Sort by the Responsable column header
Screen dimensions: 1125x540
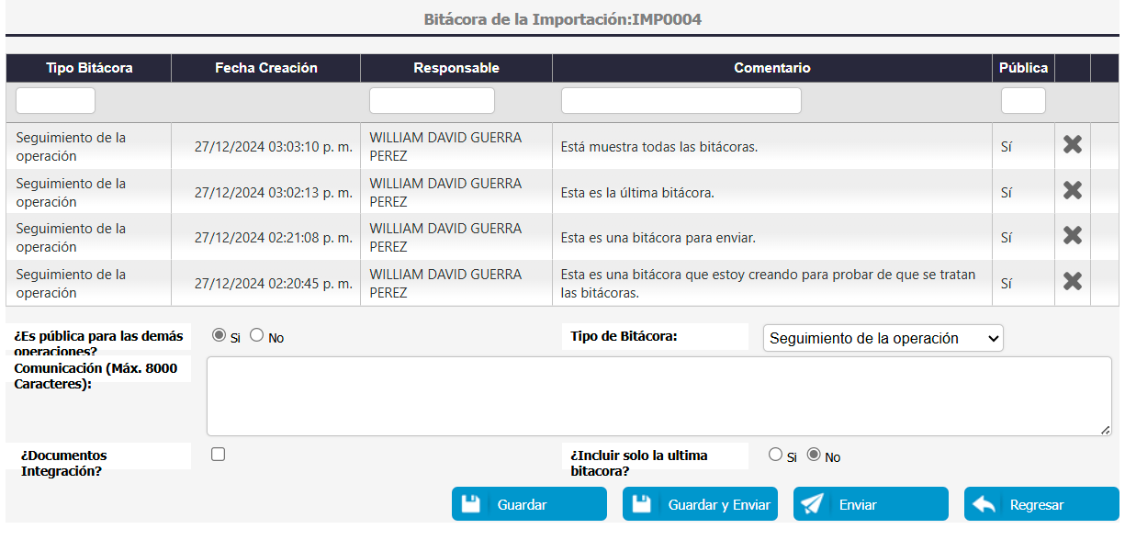click(456, 68)
